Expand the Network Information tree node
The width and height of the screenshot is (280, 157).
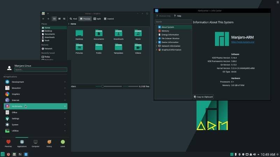tap(156, 46)
